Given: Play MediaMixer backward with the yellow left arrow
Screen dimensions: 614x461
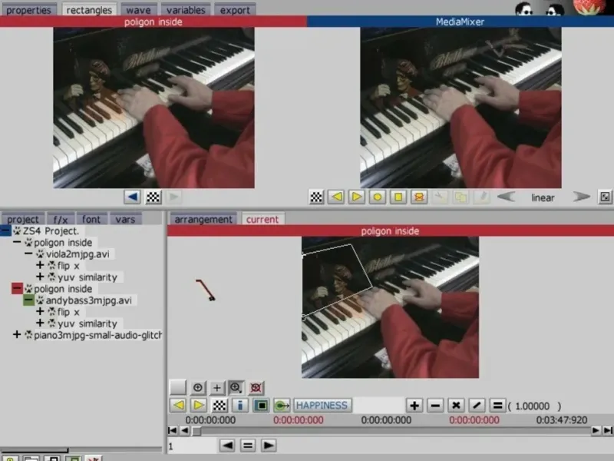Looking at the screenshot, I should pos(337,197).
